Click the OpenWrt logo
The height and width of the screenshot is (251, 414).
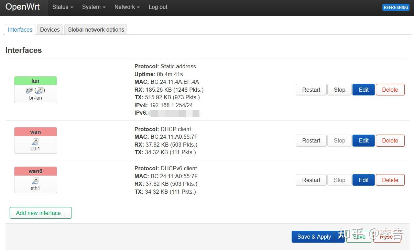pyautogui.click(x=22, y=7)
